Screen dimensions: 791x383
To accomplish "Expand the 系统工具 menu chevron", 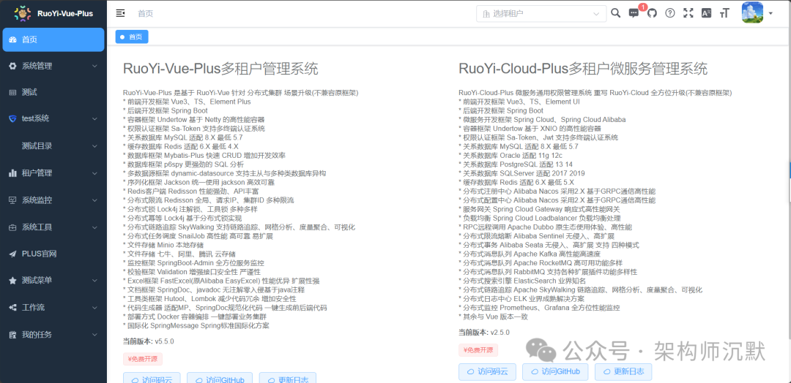I will point(94,227).
